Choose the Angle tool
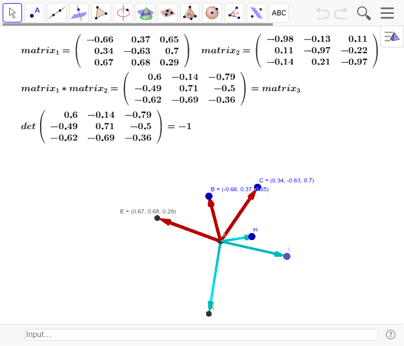Image resolution: width=404 pixels, height=346 pixels. 234,13
